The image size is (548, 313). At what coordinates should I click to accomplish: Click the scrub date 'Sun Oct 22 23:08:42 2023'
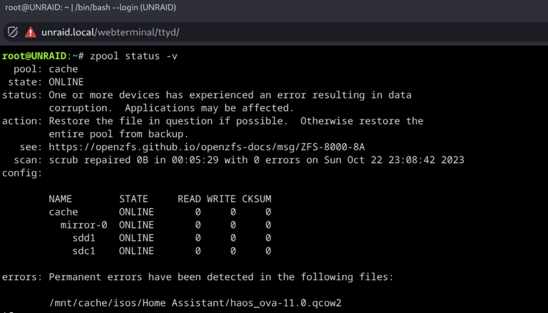point(394,160)
